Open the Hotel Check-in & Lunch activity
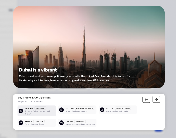 (77, 110)
